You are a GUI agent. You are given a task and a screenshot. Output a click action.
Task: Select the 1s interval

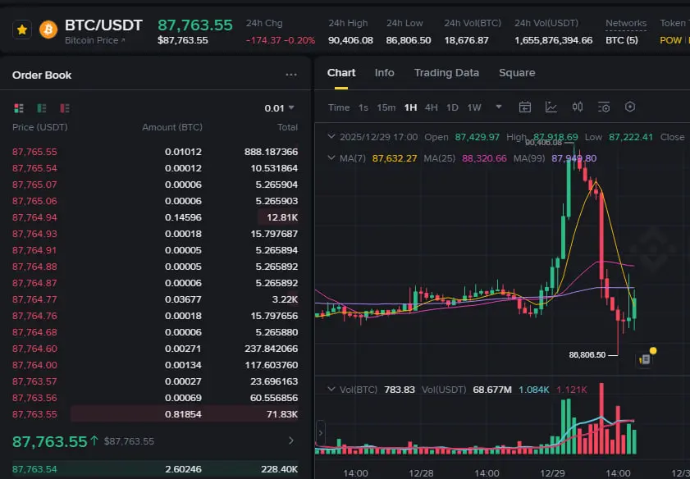(363, 107)
